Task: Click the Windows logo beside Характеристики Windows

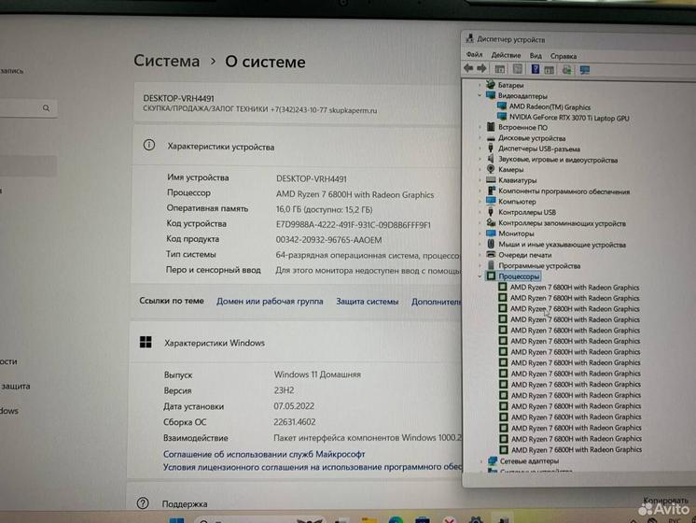Action: [x=146, y=343]
